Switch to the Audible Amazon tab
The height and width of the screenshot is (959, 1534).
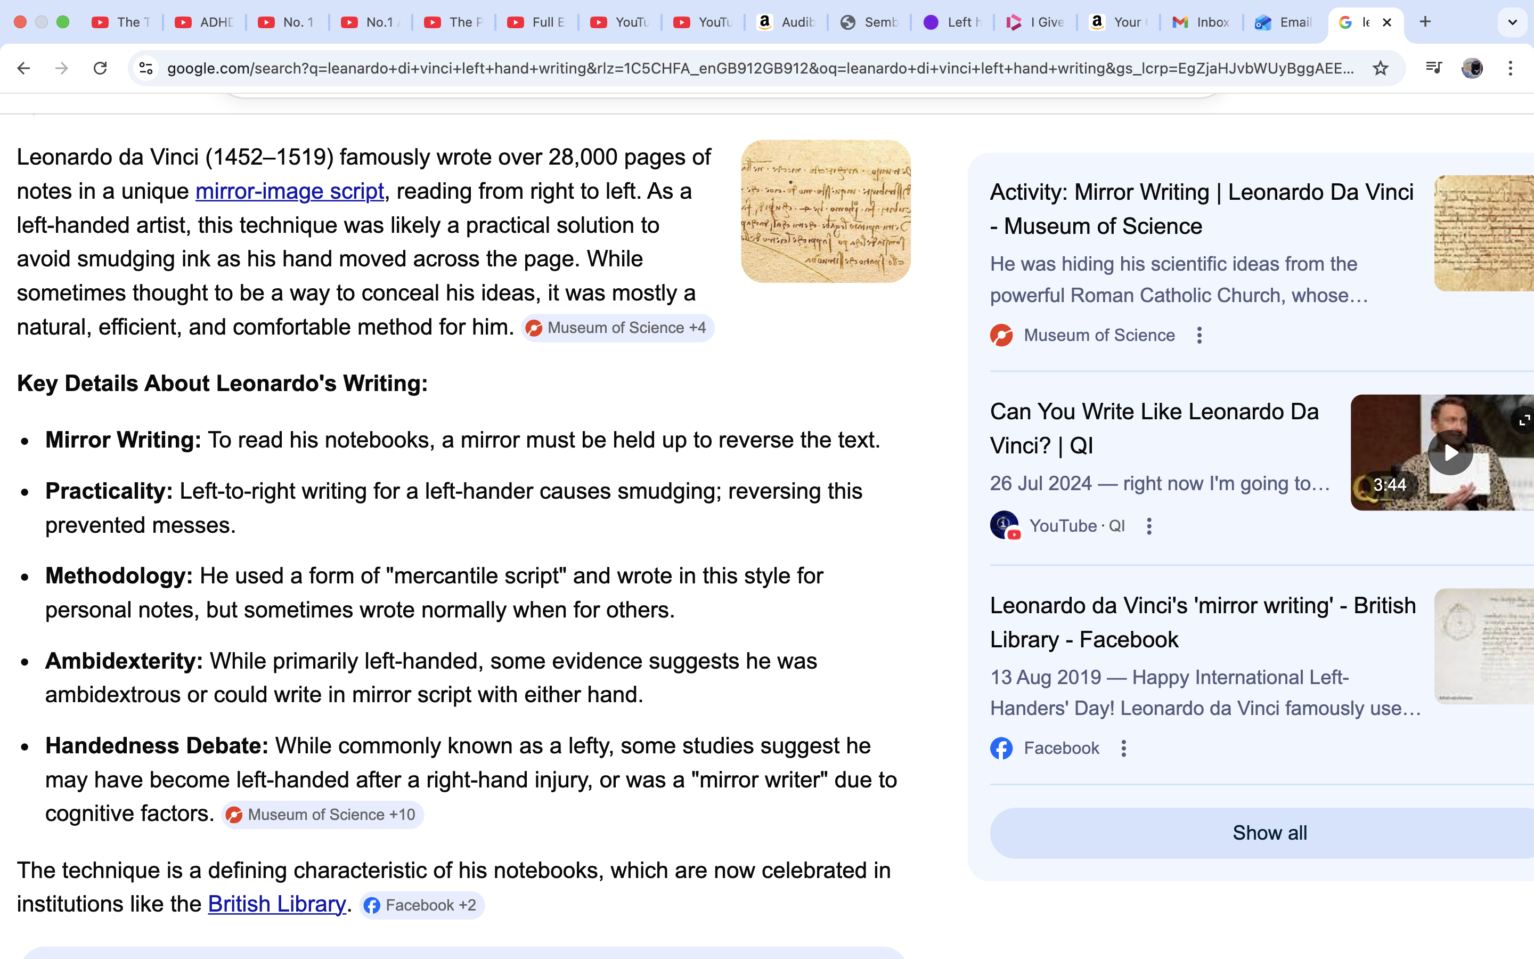786,22
